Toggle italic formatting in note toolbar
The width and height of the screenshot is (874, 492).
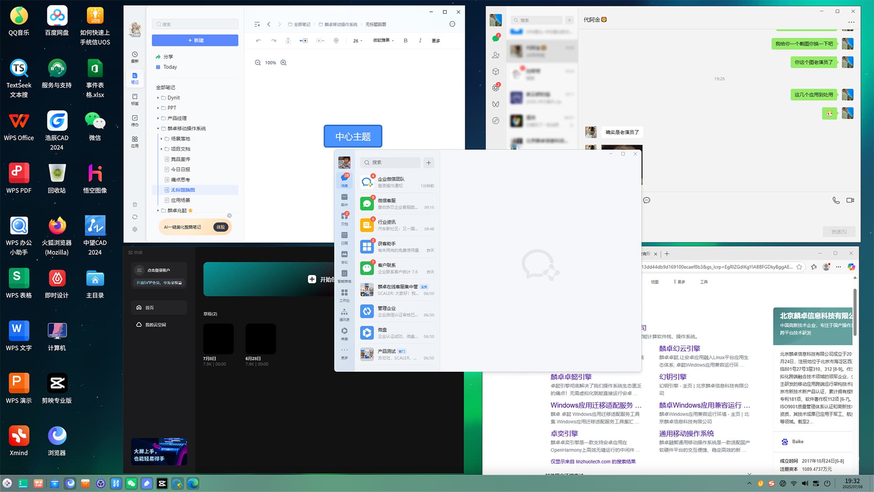420,41
